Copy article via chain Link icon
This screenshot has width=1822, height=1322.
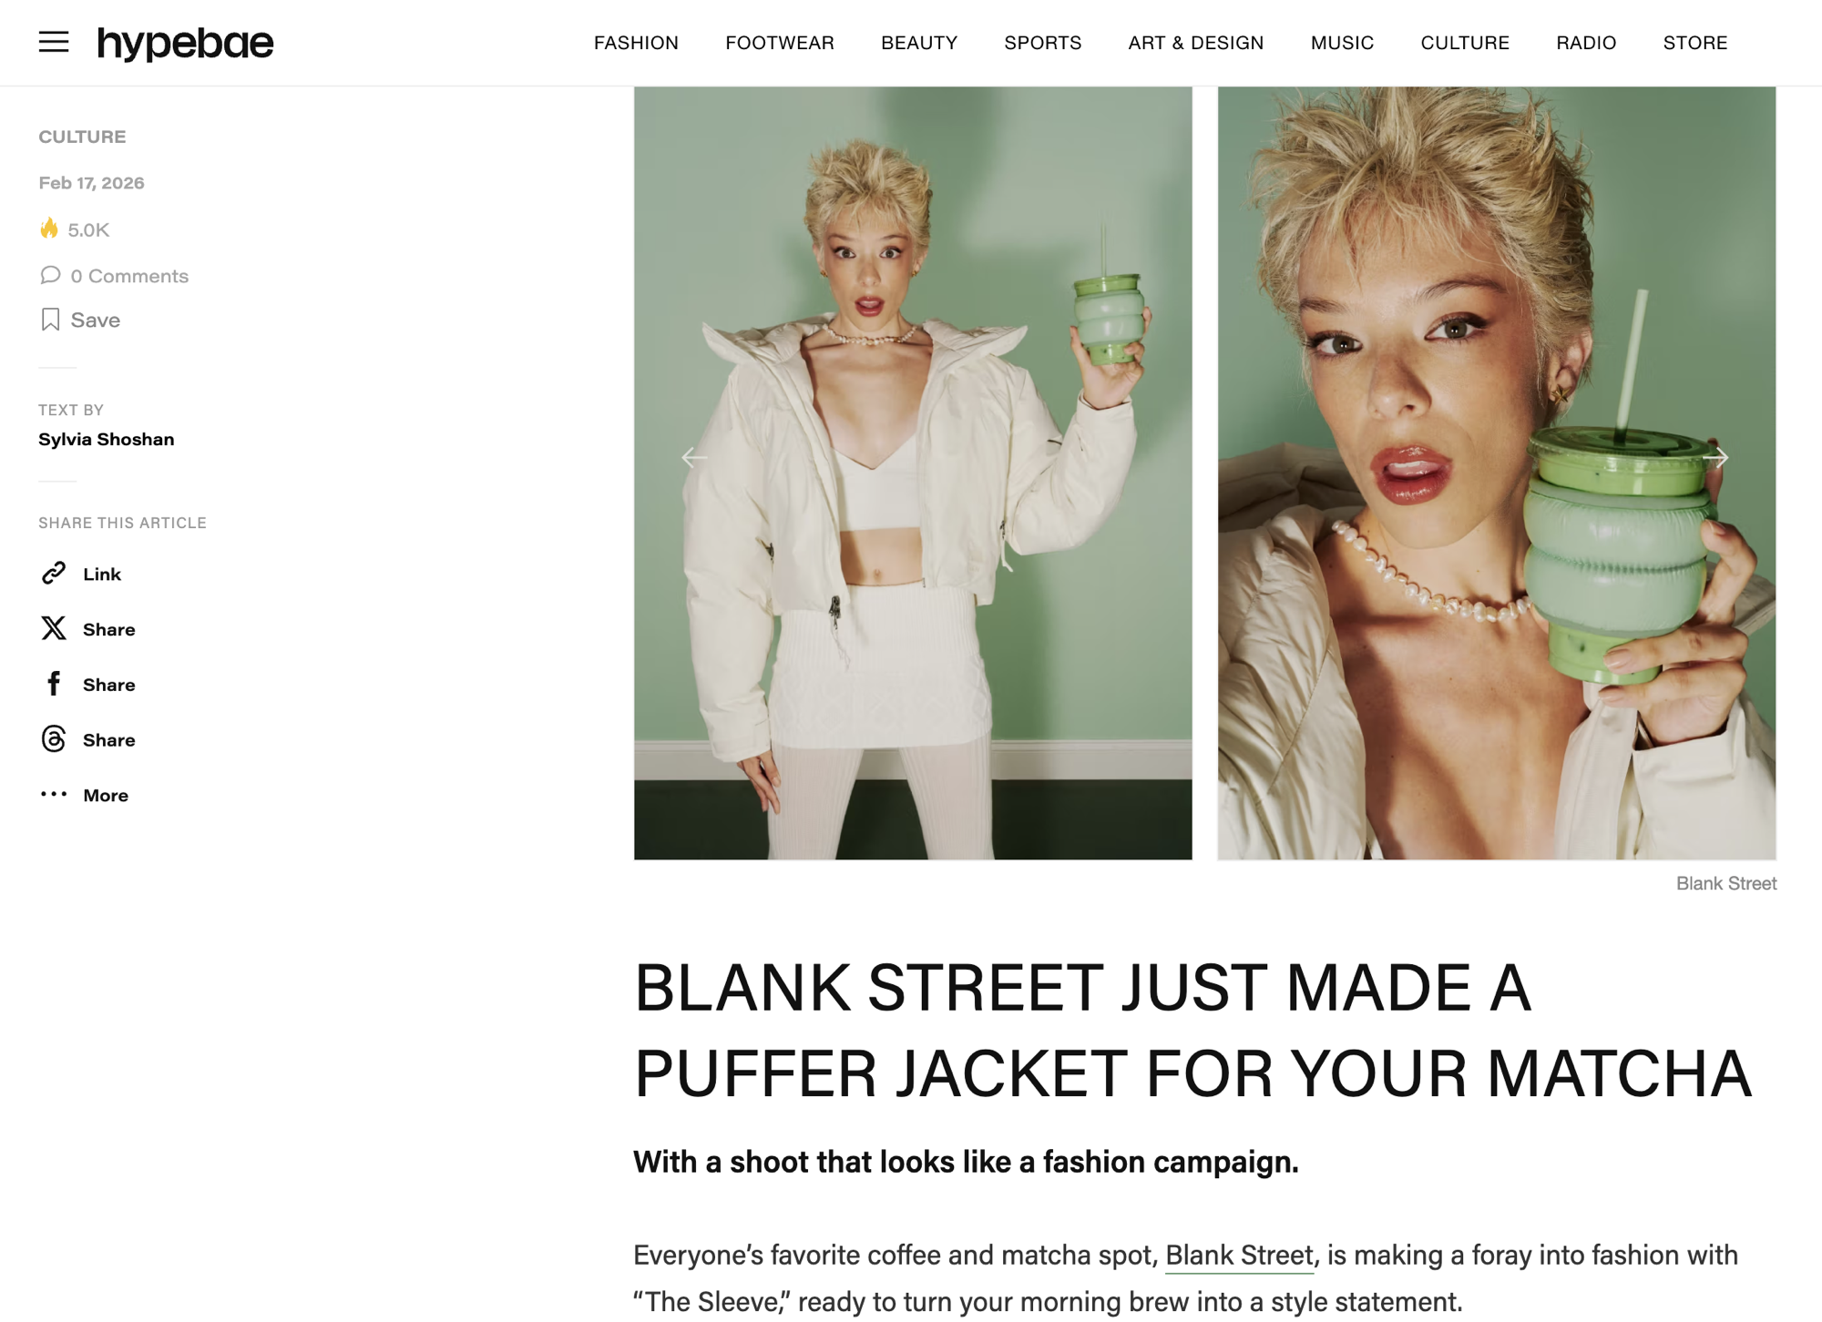pyautogui.click(x=54, y=573)
